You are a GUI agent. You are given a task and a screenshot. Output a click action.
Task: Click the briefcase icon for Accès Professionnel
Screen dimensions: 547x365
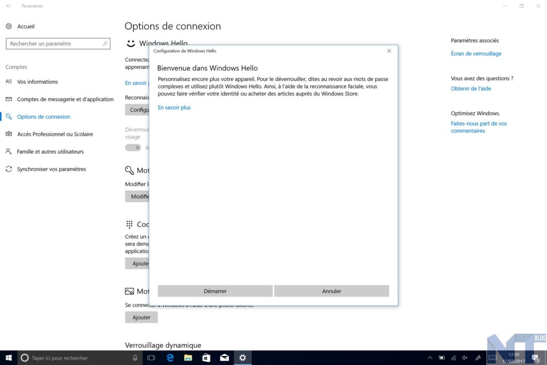[x=9, y=134]
